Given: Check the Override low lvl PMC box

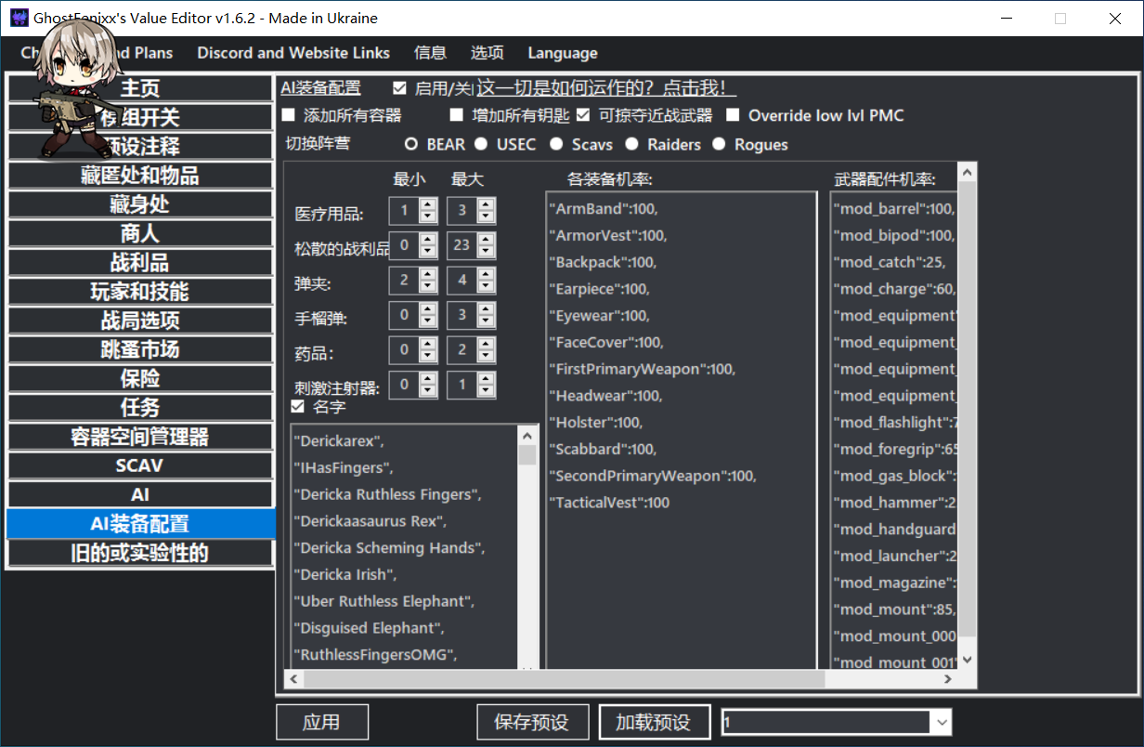Looking at the screenshot, I should [733, 115].
